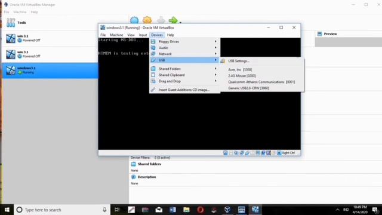
Task: Expand the Drag and Drop submenu
Action: click(x=184, y=81)
